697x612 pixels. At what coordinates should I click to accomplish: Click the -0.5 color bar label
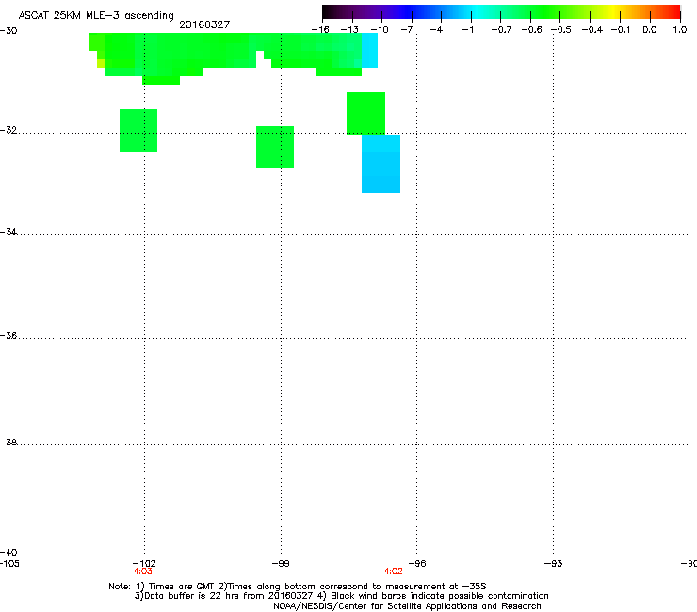[x=561, y=30]
